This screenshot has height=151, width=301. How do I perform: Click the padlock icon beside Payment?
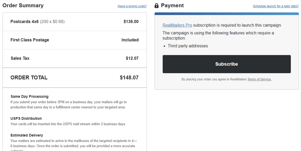pyautogui.click(x=157, y=5)
